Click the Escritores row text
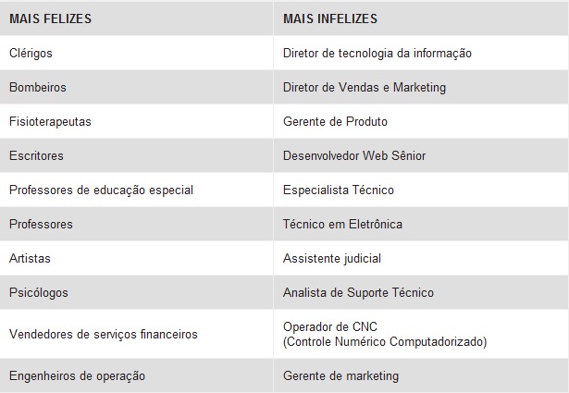The width and height of the screenshot is (569, 393). [36, 156]
